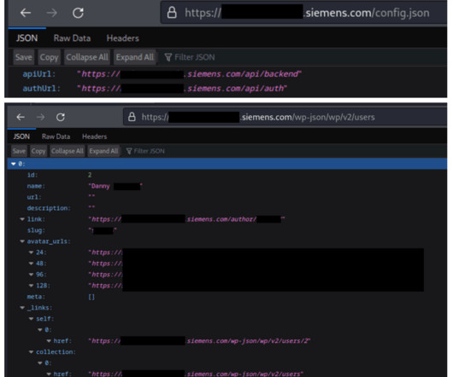Click Collapse All in the users viewer
This screenshot has height=377, width=453.
coord(68,151)
